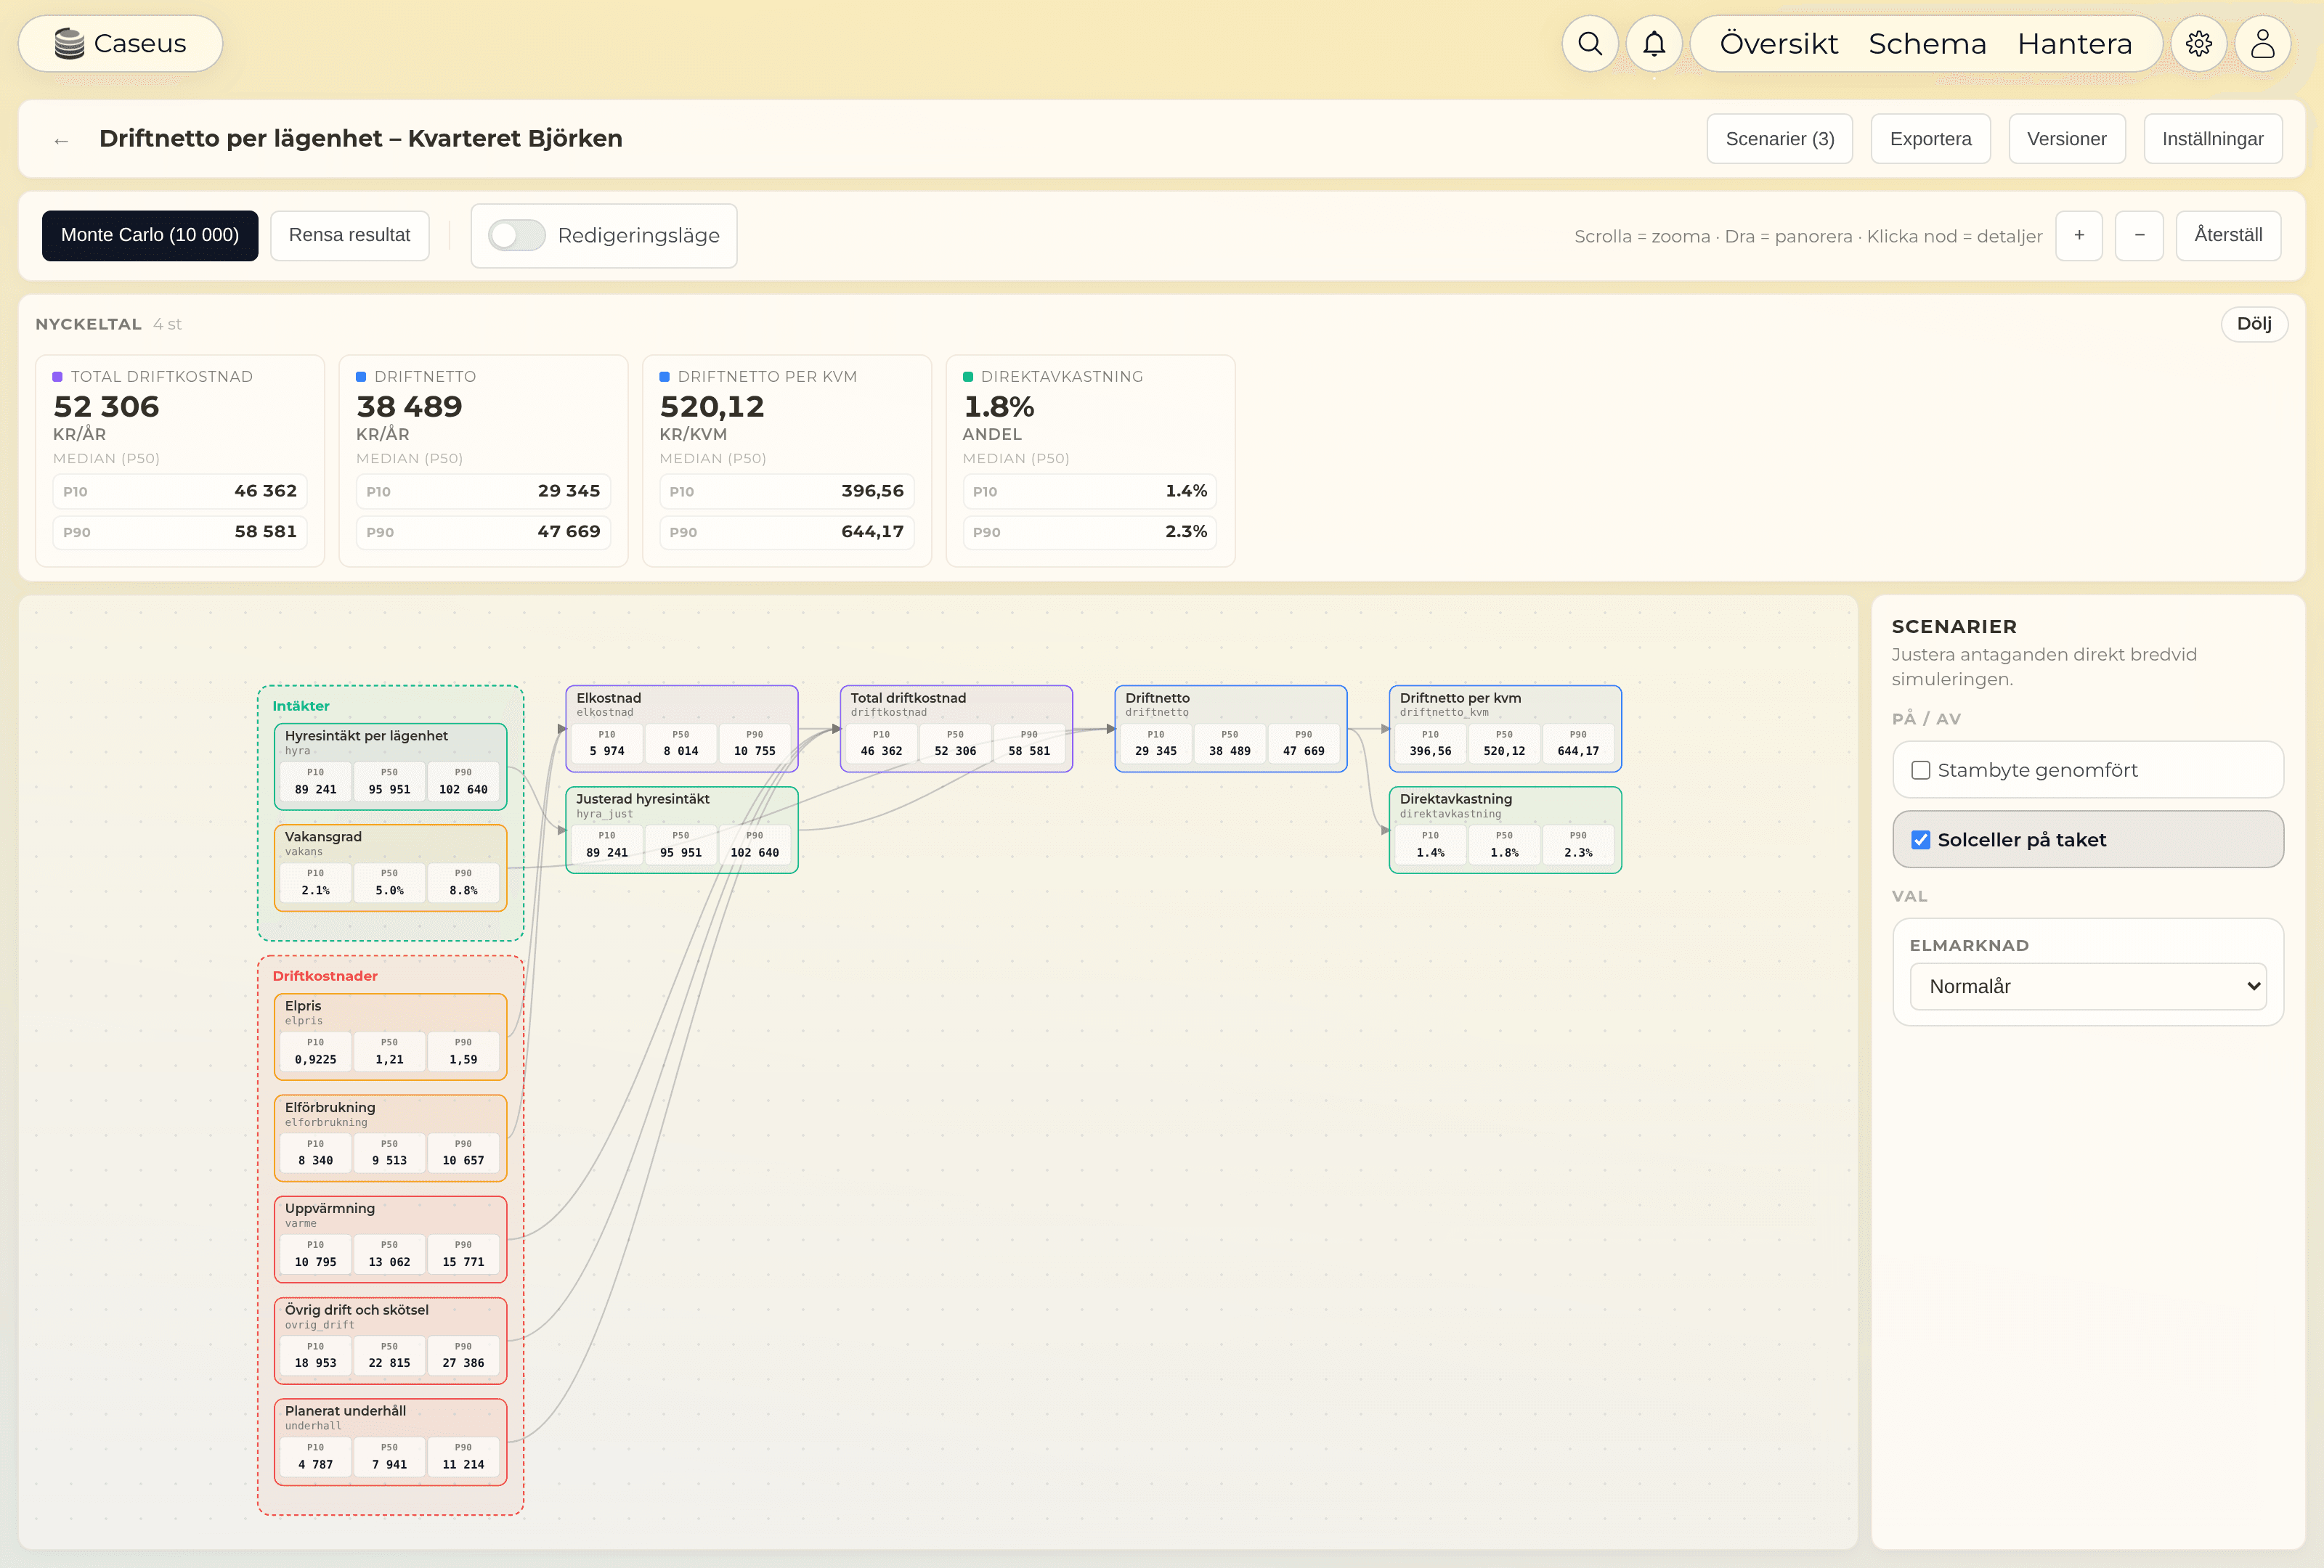Click Elkostnad P50 value 8 014
Viewport: 2324px width, 1568px height.
point(681,751)
